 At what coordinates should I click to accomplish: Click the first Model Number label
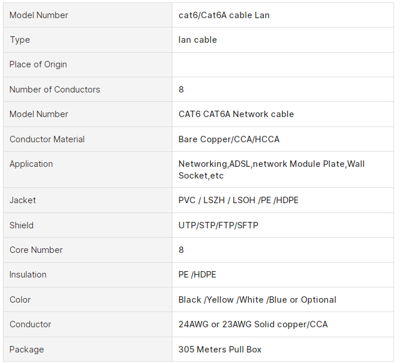point(39,15)
